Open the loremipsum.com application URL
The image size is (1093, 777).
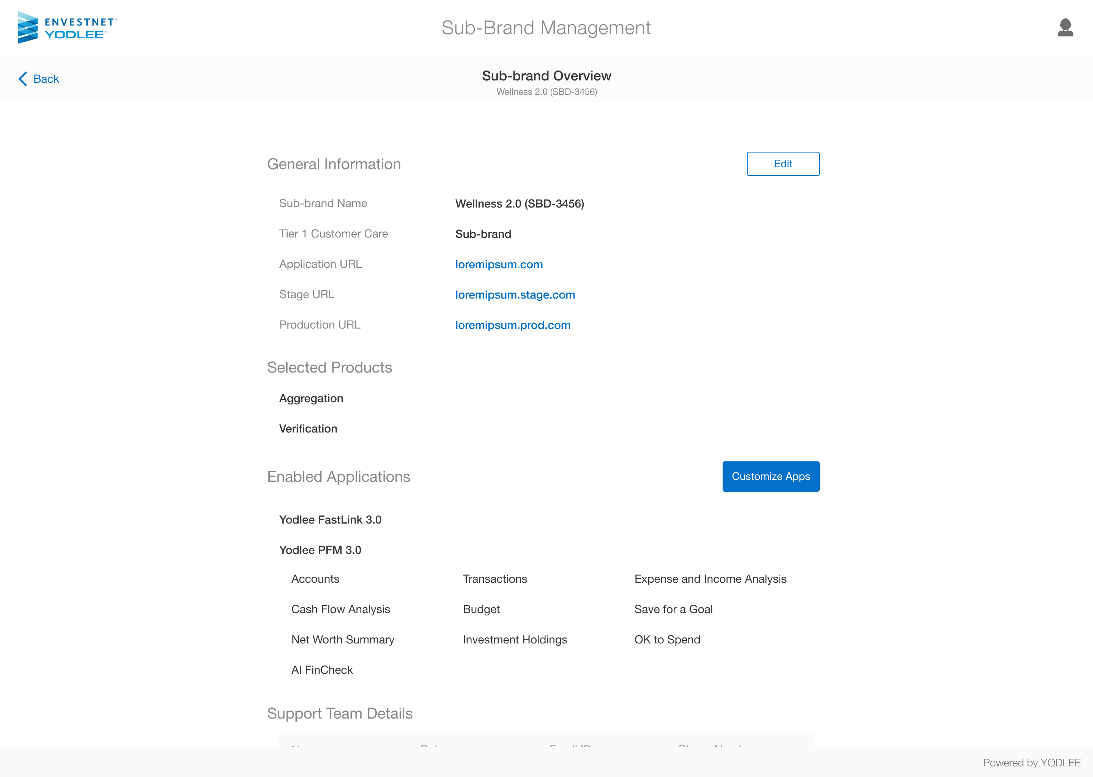pos(499,264)
